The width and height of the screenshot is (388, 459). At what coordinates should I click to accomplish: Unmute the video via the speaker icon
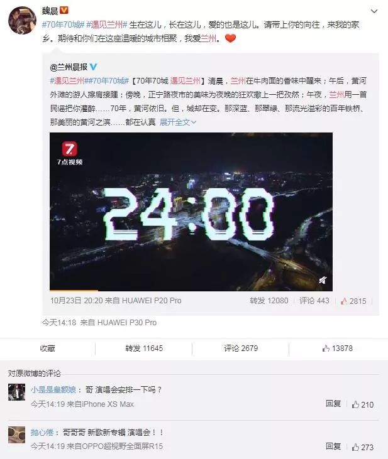pos(323,280)
